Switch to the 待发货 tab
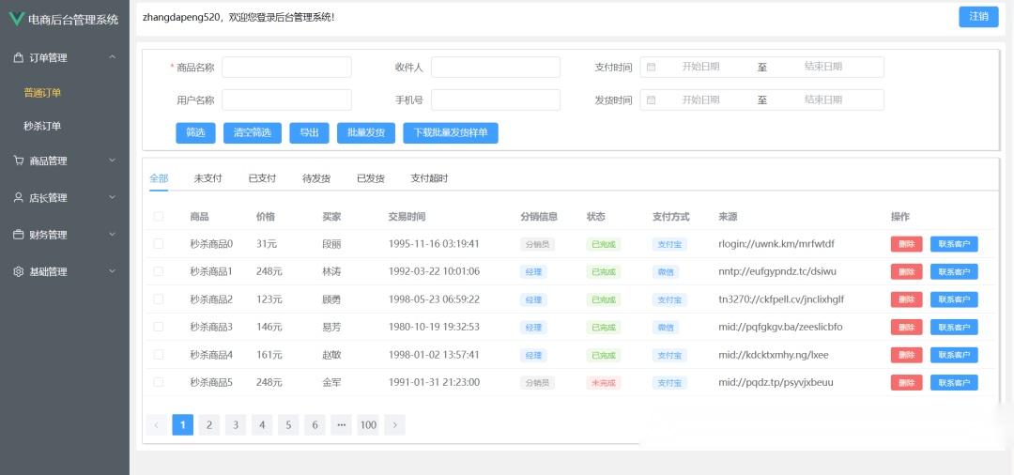This screenshot has height=475, width=1014. point(317,178)
